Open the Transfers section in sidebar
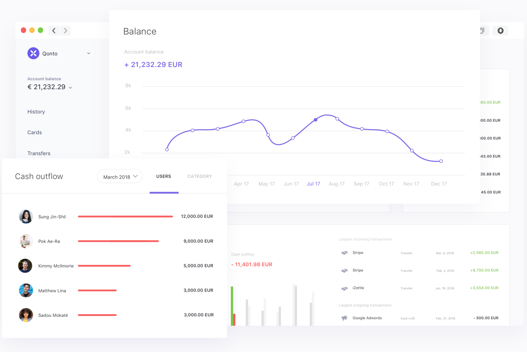 [39, 153]
